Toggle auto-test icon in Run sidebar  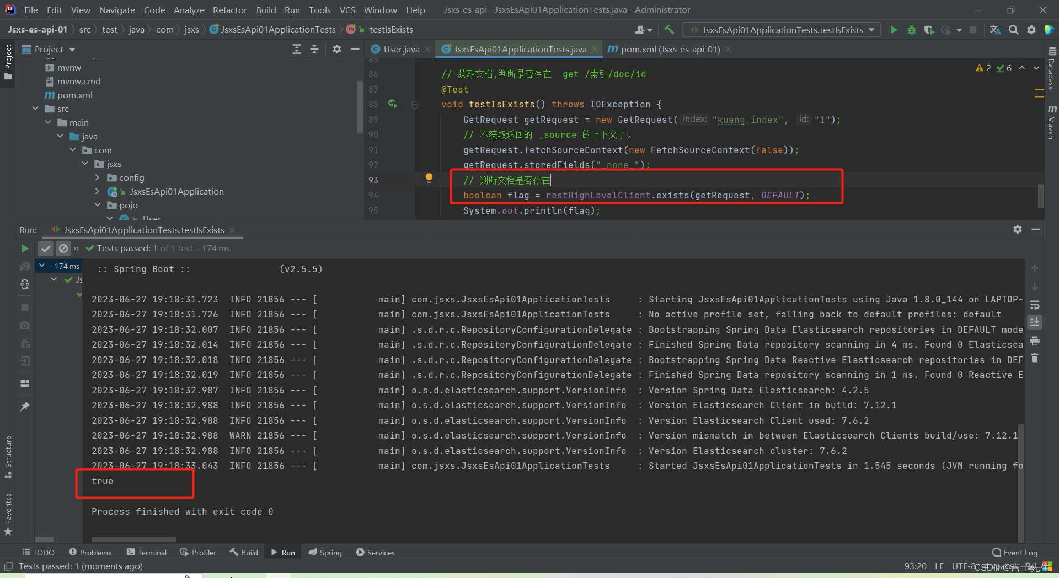click(25, 284)
